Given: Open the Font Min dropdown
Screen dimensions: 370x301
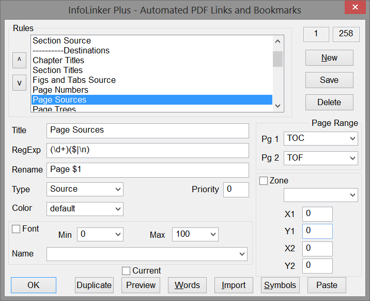Looking at the screenshot, I should pyautogui.click(x=100, y=234).
